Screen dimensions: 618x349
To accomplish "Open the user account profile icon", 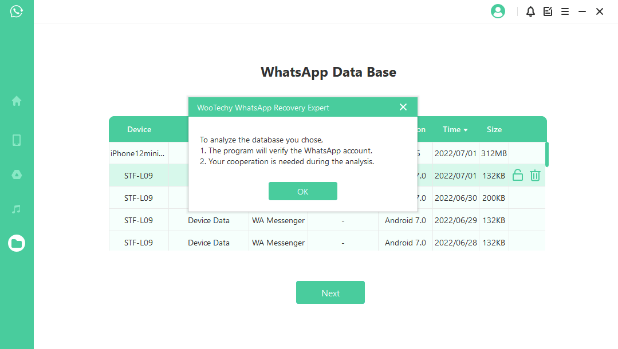I will tap(498, 11).
